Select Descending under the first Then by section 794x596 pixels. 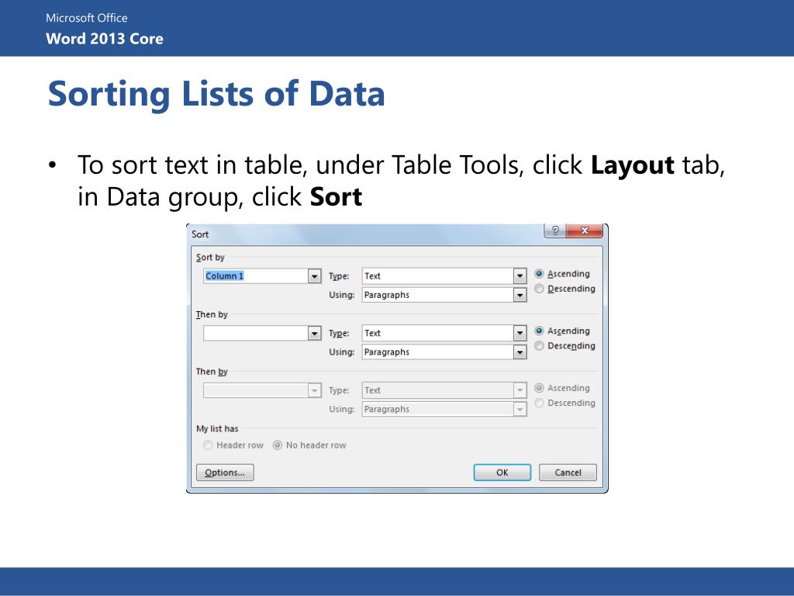pos(538,345)
